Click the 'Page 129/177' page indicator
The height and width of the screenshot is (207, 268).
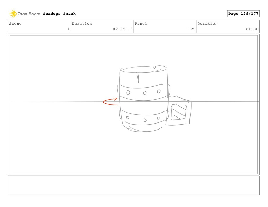click(x=243, y=14)
